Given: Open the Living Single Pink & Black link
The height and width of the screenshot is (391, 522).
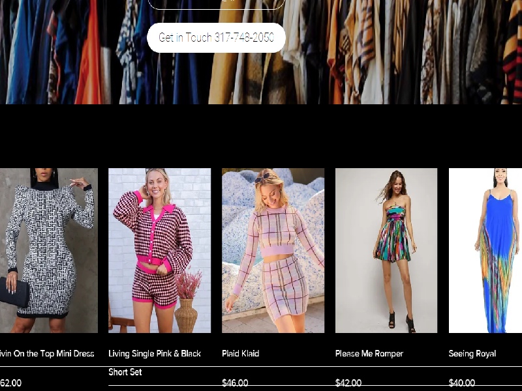Looking at the screenshot, I should pyautogui.click(x=155, y=354).
